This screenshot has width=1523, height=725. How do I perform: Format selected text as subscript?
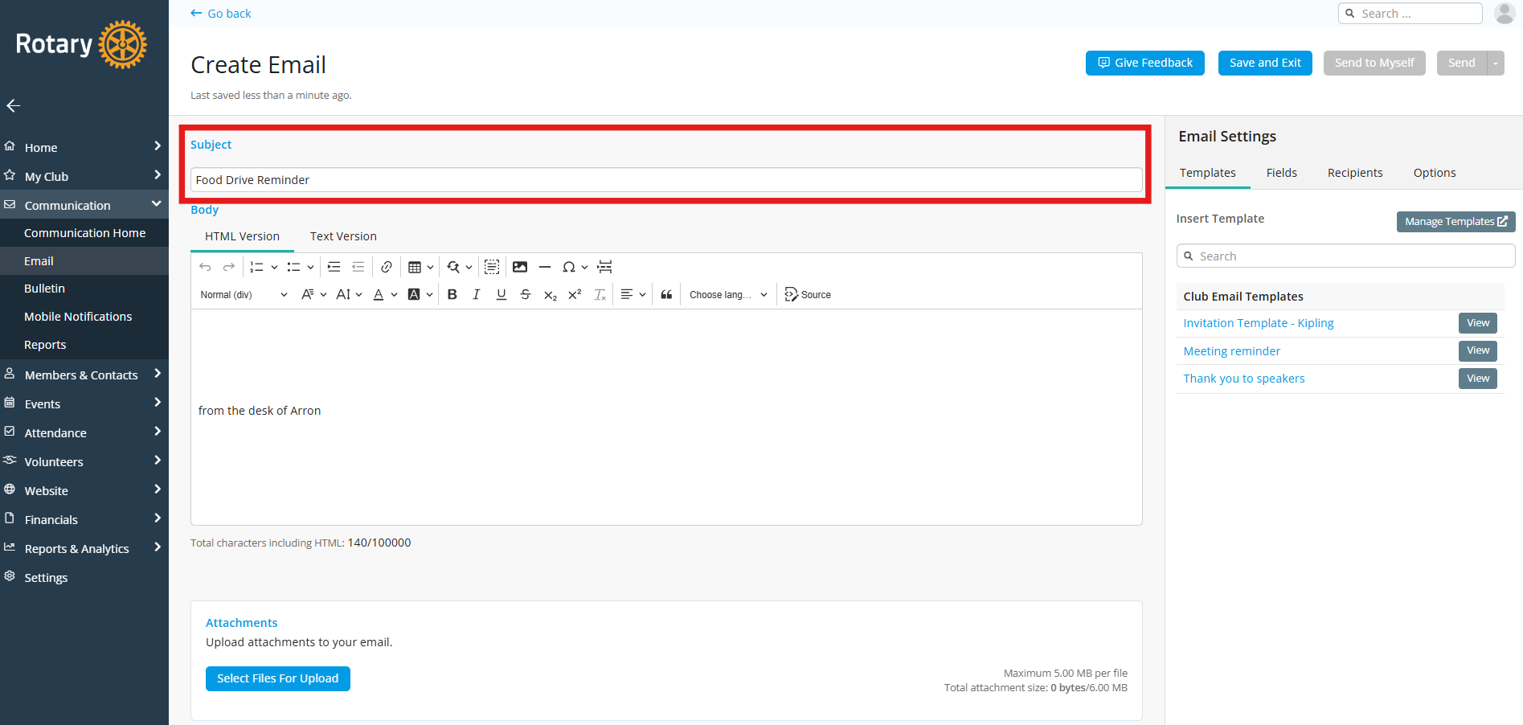tap(550, 294)
